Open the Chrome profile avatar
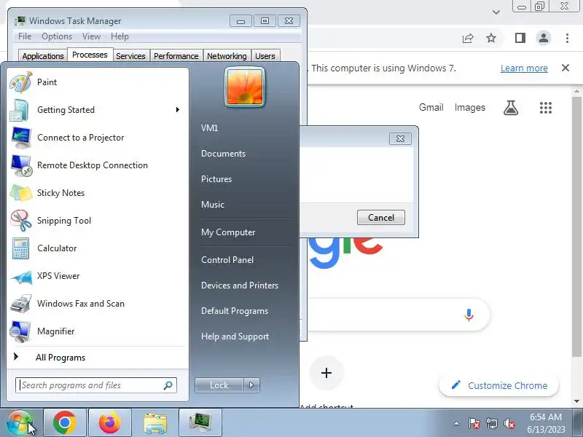Screen dimensions: 583x437 tap(544, 38)
